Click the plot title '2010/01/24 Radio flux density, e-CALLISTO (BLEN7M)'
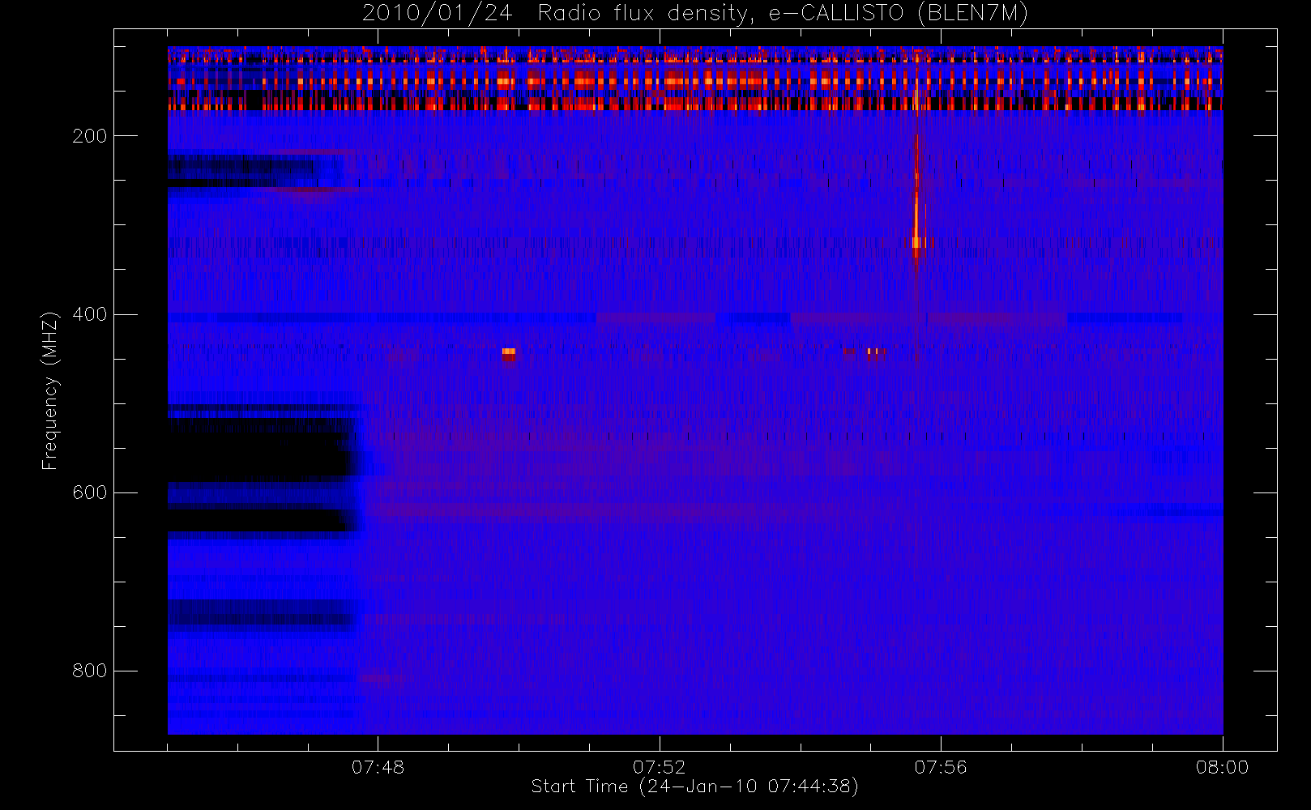Screen dimensions: 1311x810 694,14
